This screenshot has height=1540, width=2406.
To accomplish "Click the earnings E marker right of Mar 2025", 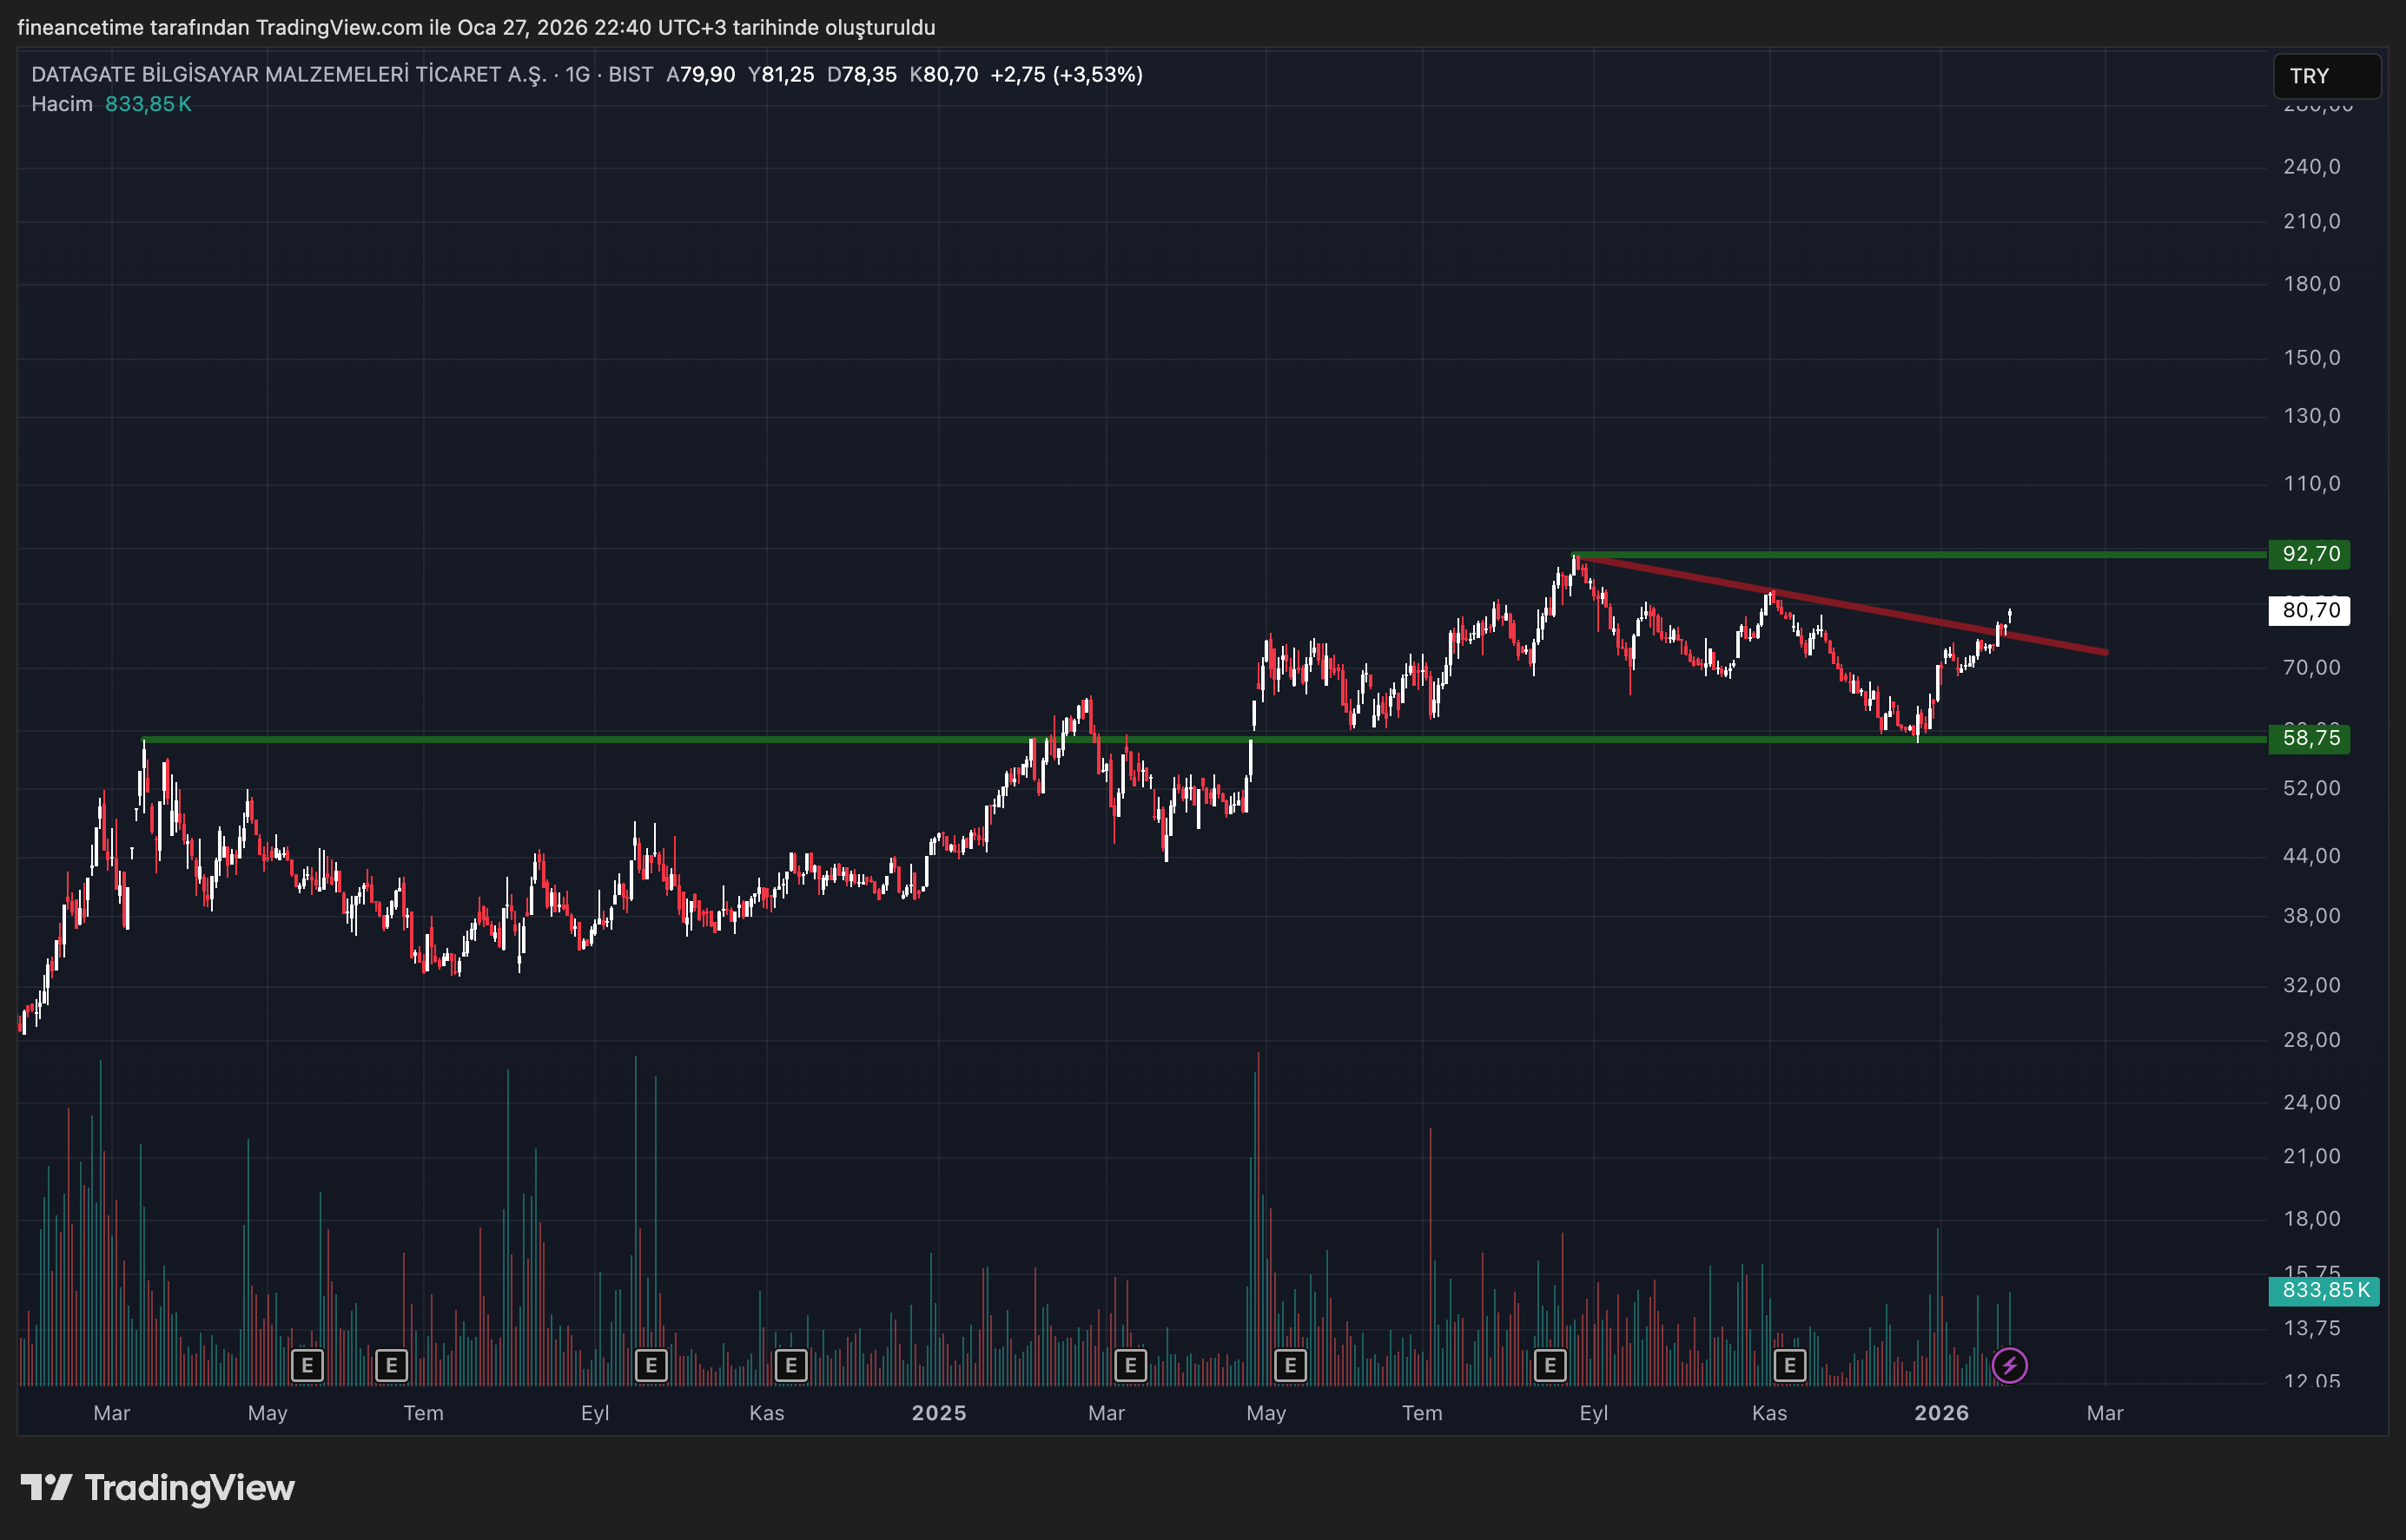I will click(1130, 1365).
